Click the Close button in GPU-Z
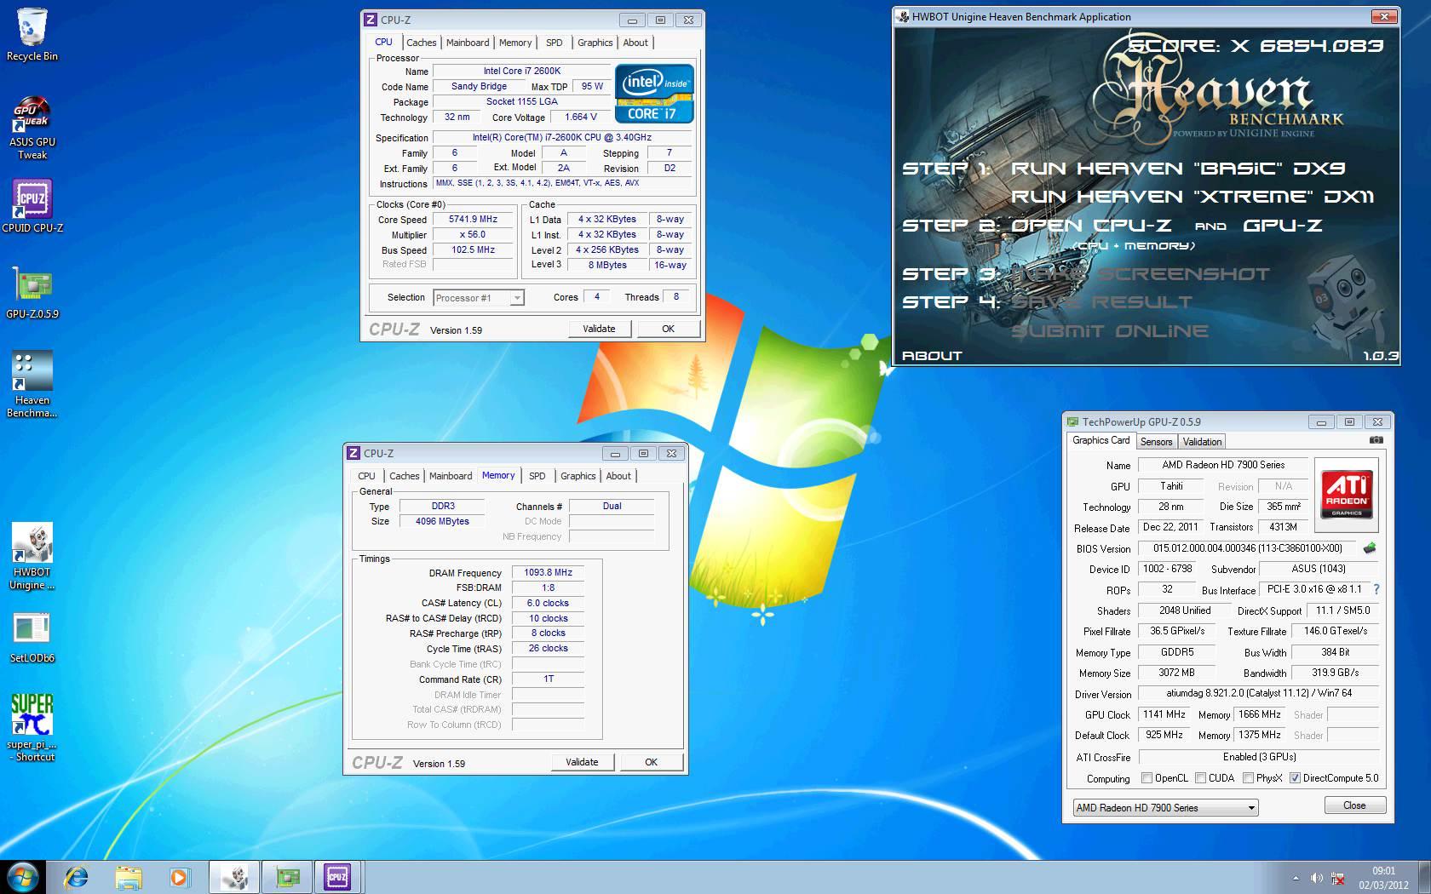The image size is (1431, 894). (1354, 805)
